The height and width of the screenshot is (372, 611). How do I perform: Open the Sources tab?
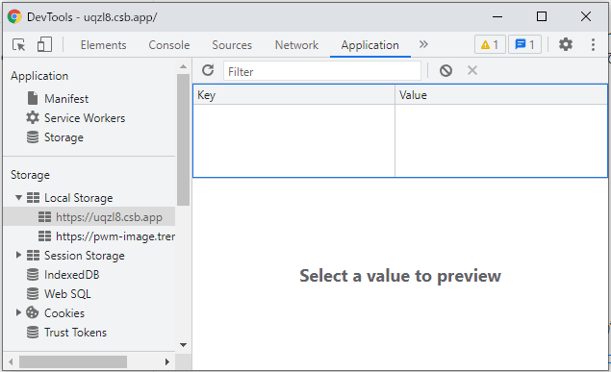(x=232, y=45)
